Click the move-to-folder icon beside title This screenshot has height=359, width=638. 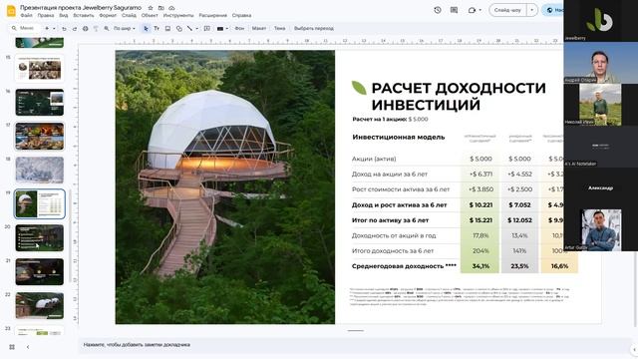click(161, 8)
